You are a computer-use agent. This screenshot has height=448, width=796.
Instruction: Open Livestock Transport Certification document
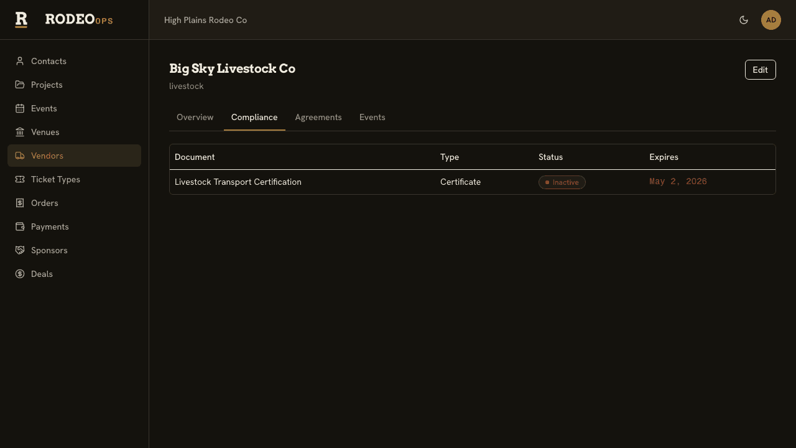tap(238, 182)
